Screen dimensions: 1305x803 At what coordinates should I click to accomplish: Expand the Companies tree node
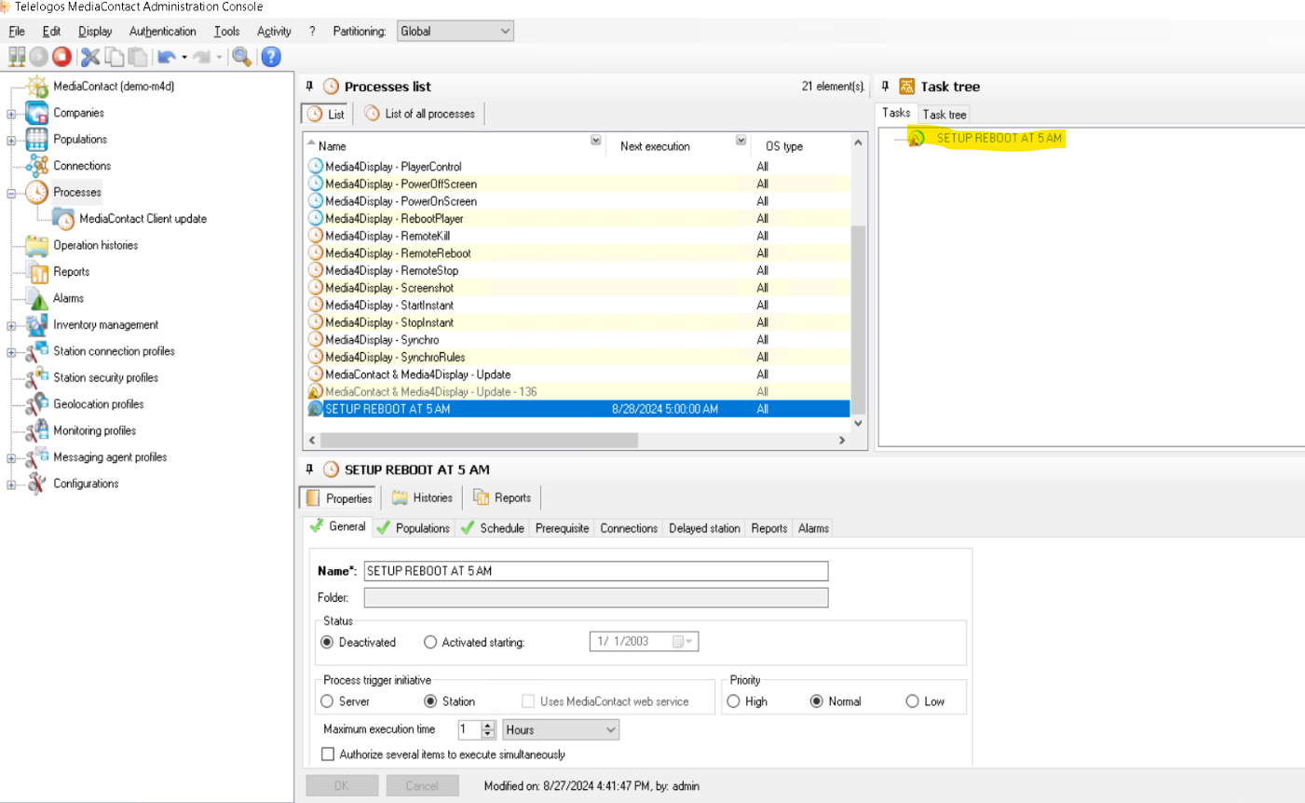point(11,114)
